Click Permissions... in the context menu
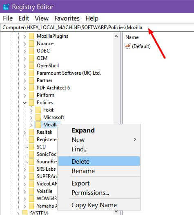This screenshot has width=194, height=215. tap(90, 193)
